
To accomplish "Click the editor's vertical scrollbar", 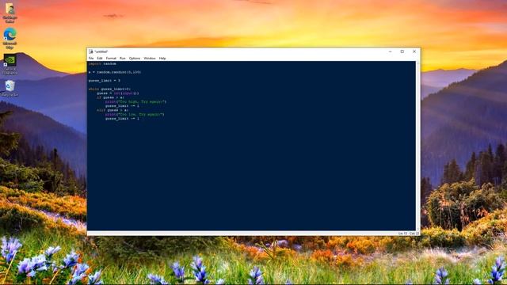I will 417,146.
